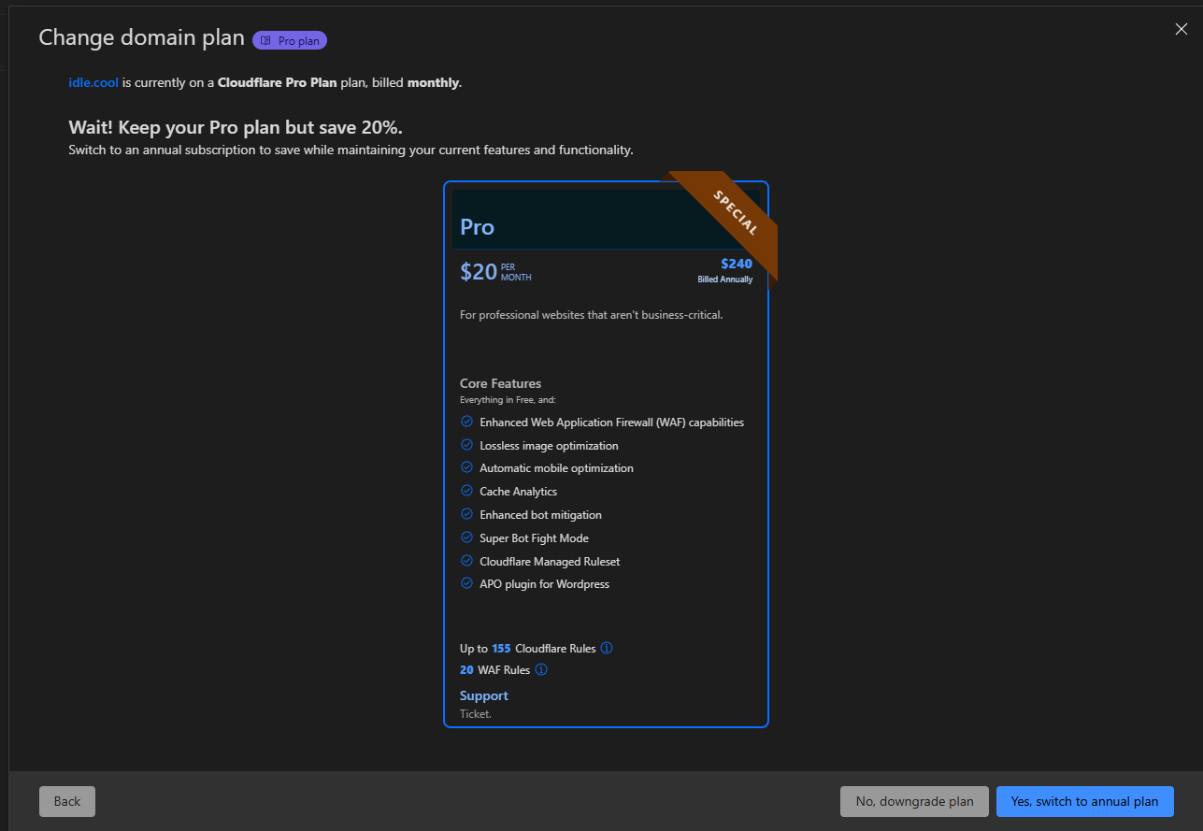
Task: Click the professional websites description text
Action: click(591, 315)
